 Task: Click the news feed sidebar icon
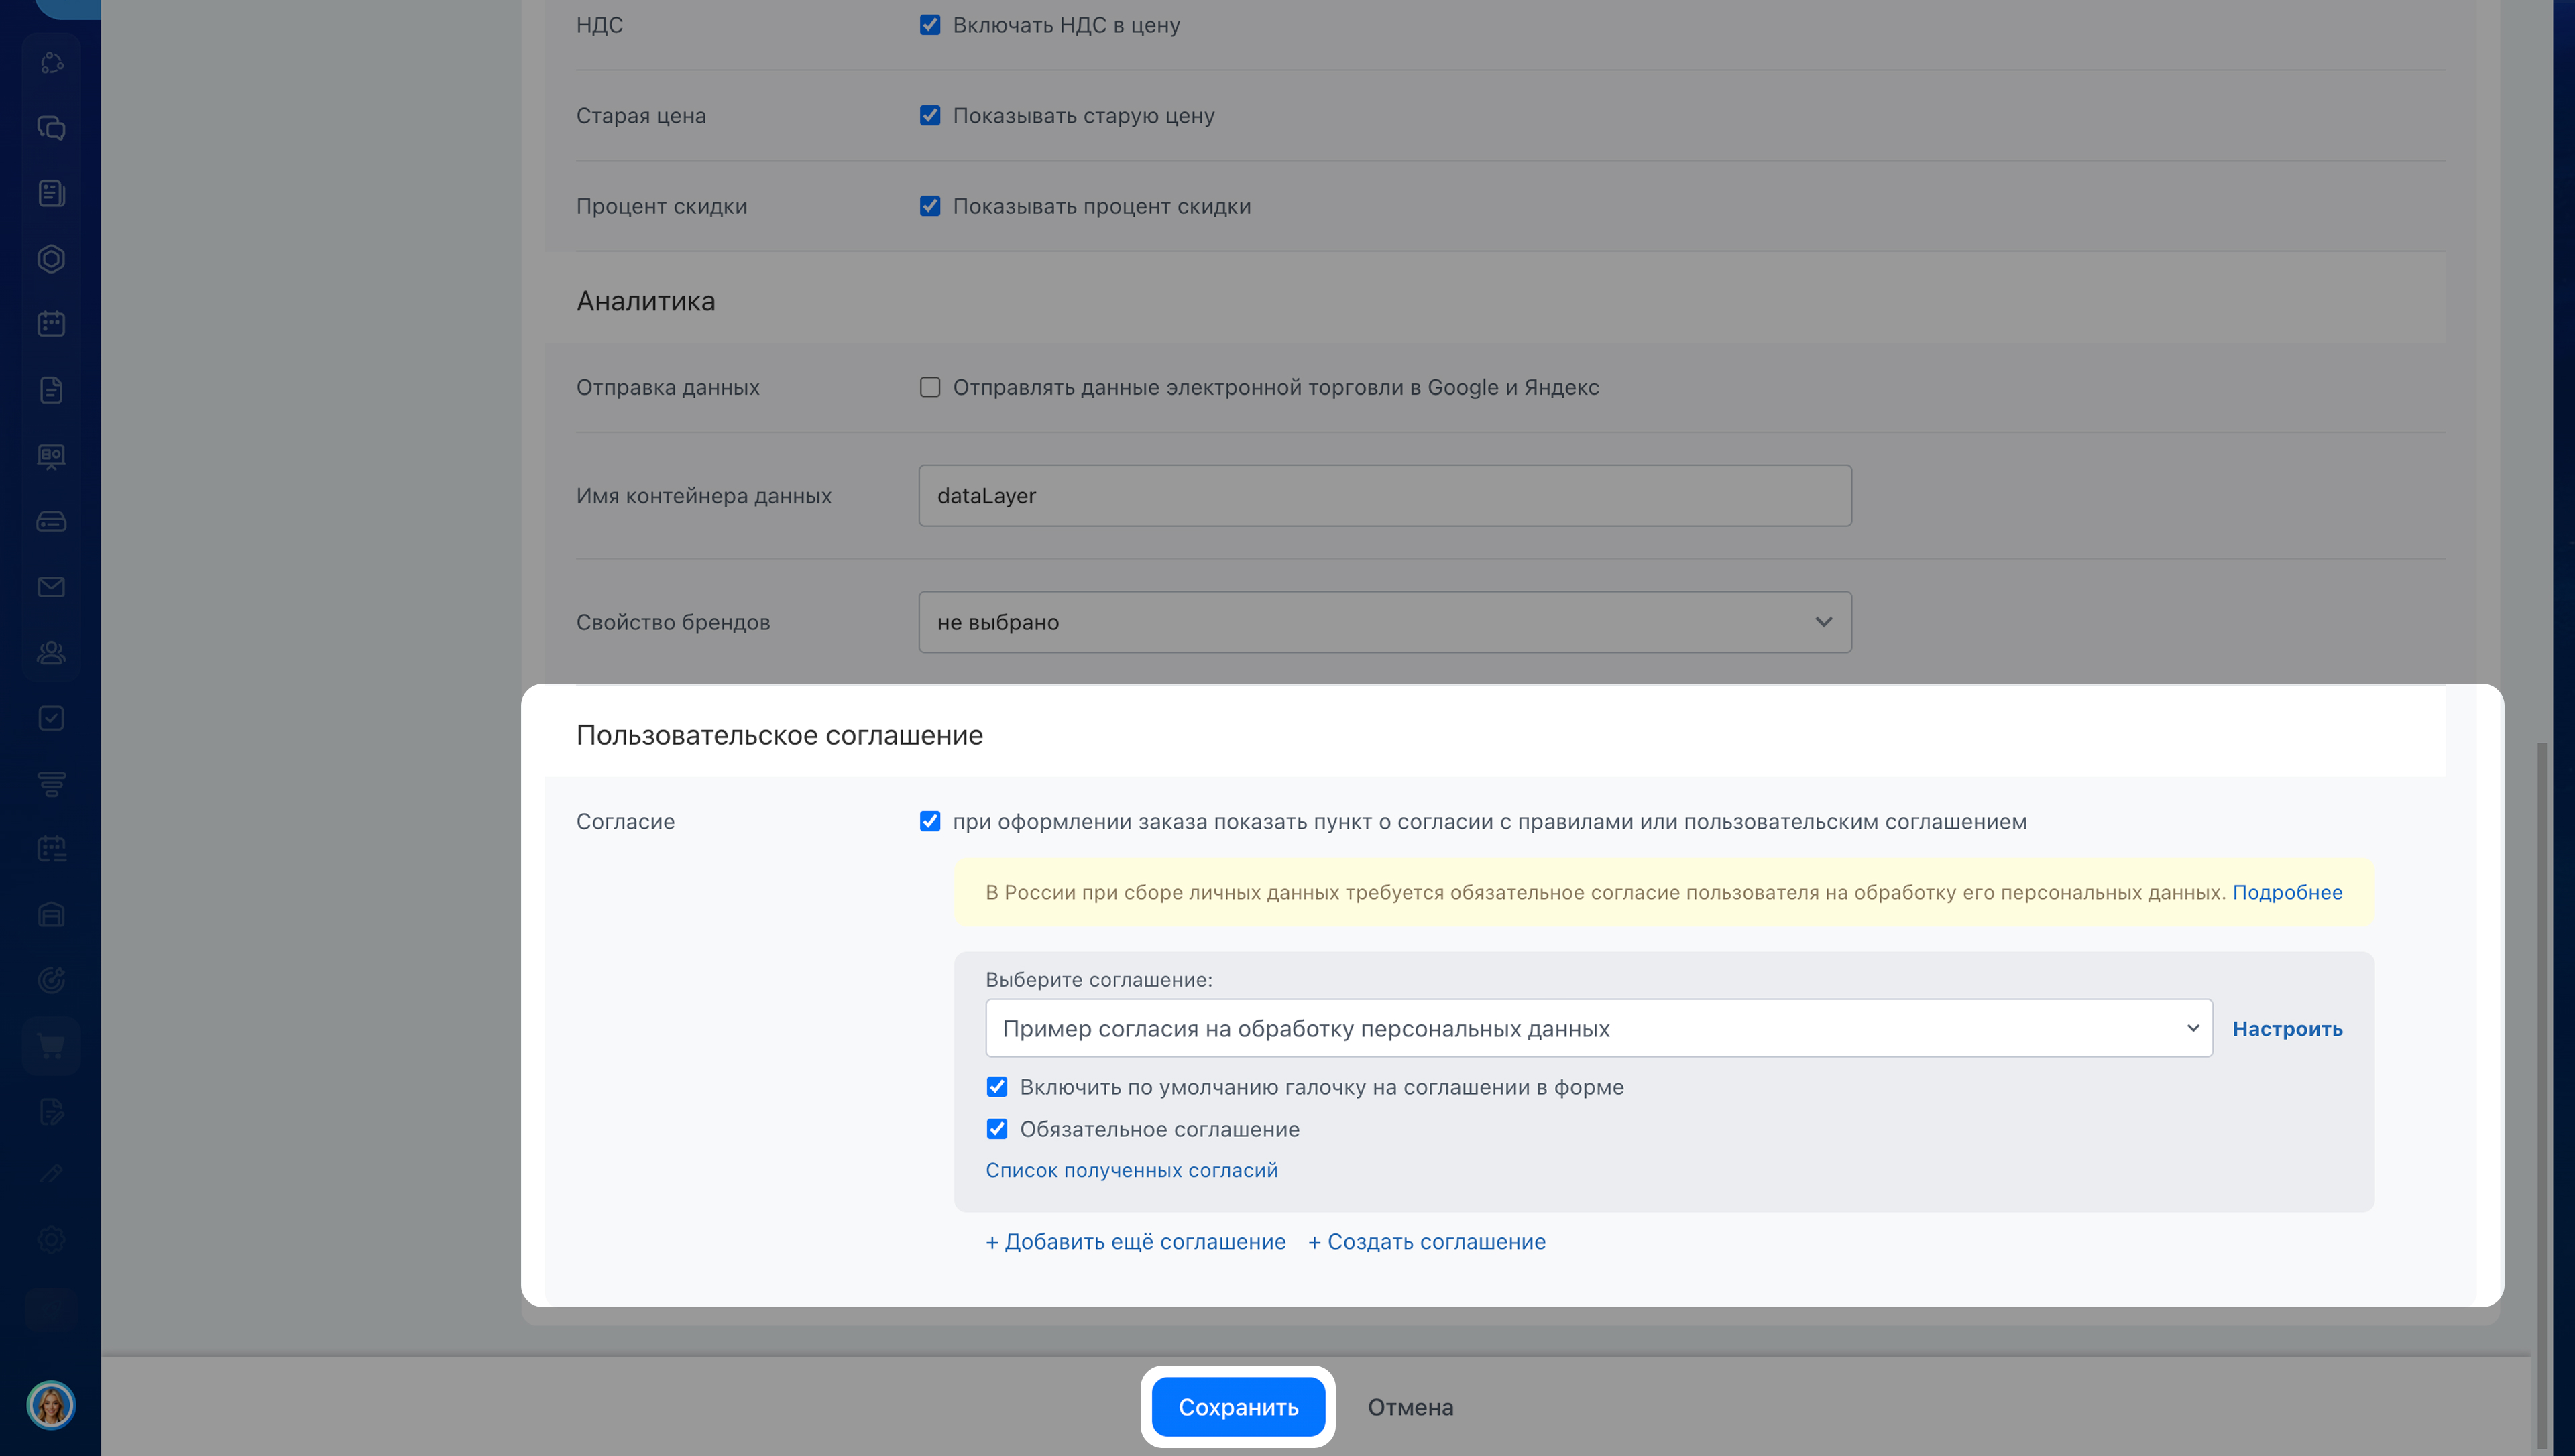51,193
